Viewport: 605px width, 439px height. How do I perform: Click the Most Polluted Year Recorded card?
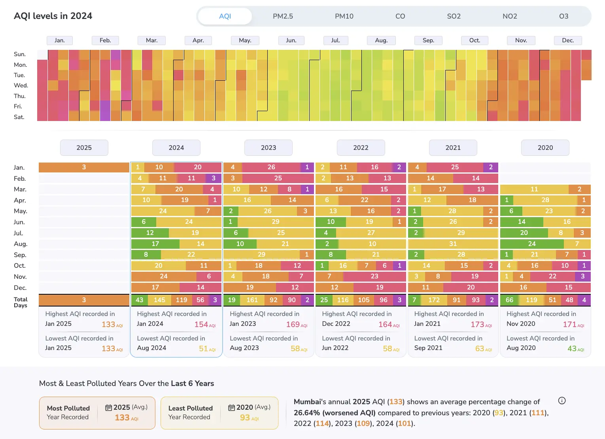point(97,413)
